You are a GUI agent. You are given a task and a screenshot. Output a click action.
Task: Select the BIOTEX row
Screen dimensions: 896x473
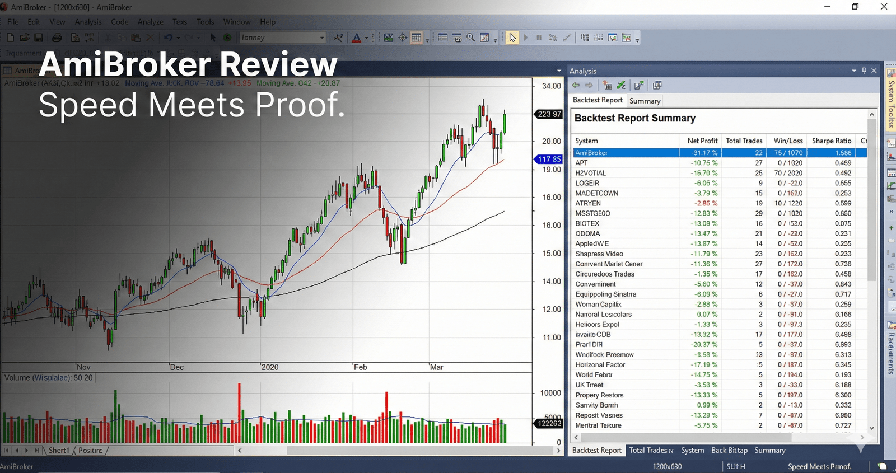point(720,223)
